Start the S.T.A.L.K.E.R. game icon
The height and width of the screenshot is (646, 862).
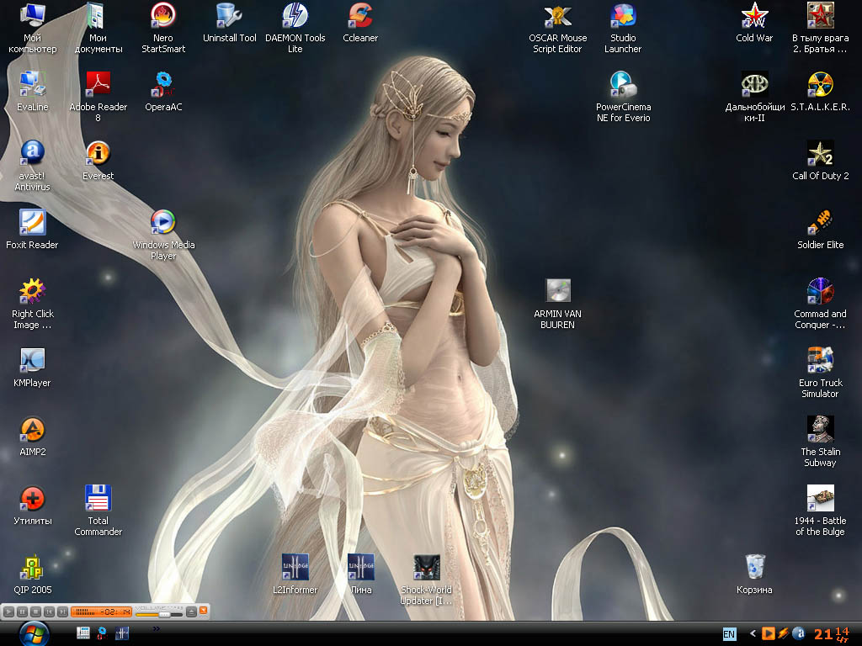tap(820, 92)
